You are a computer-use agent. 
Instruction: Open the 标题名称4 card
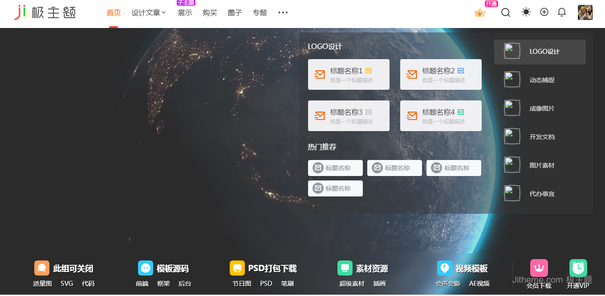pos(441,116)
